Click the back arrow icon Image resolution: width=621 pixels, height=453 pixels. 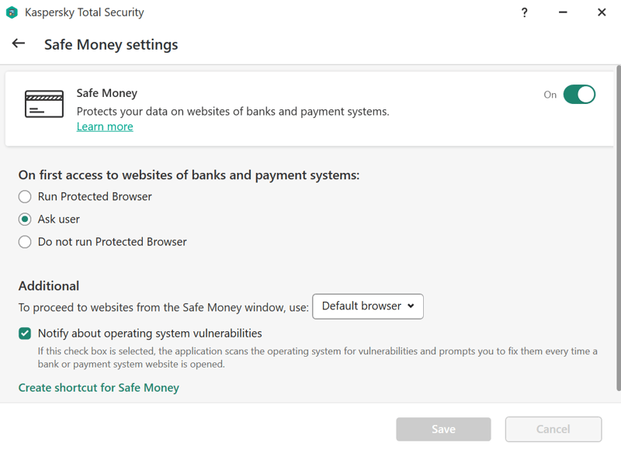pos(19,43)
